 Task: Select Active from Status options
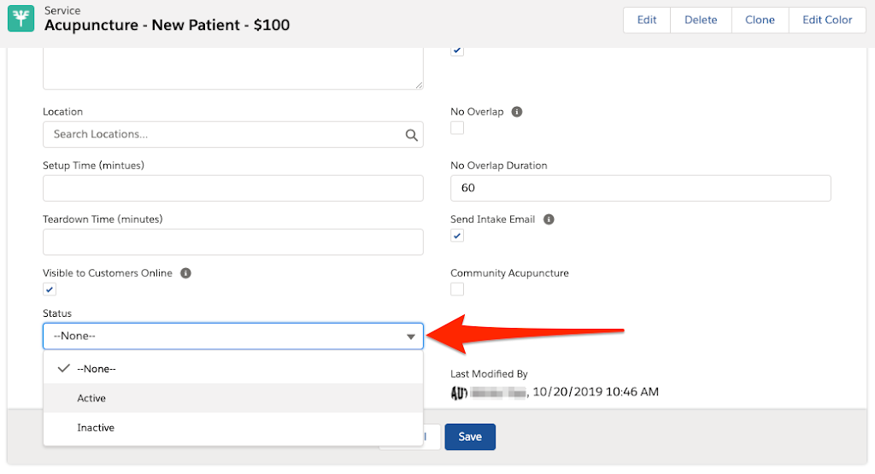[91, 398]
